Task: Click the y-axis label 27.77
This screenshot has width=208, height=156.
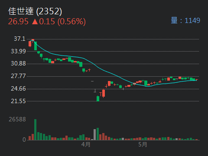Action: tap(18, 76)
